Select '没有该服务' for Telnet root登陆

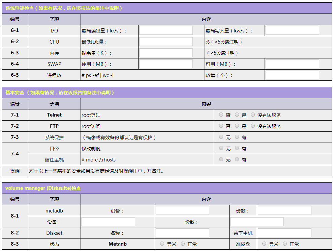click(253, 115)
